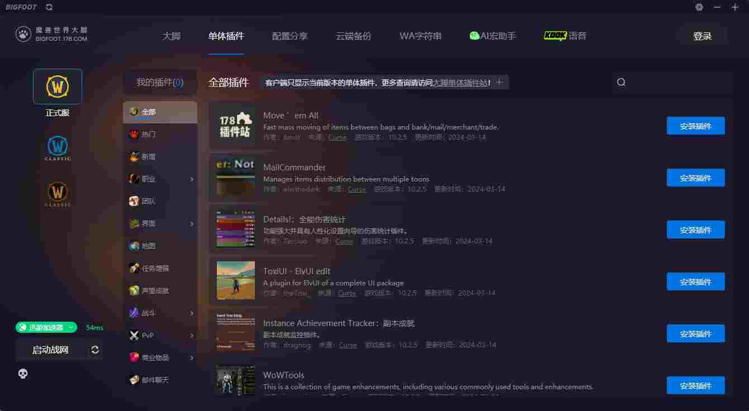Select the 地图 category
749x411 pixels.
pyautogui.click(x=160, y=246)
